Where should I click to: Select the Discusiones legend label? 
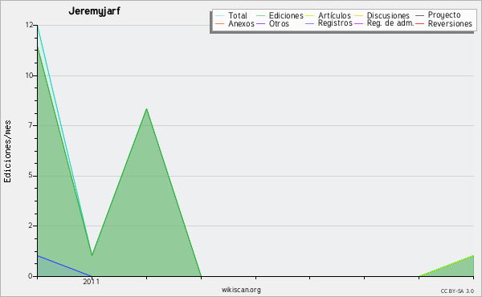pyautogui.click(x=388, y=15)
